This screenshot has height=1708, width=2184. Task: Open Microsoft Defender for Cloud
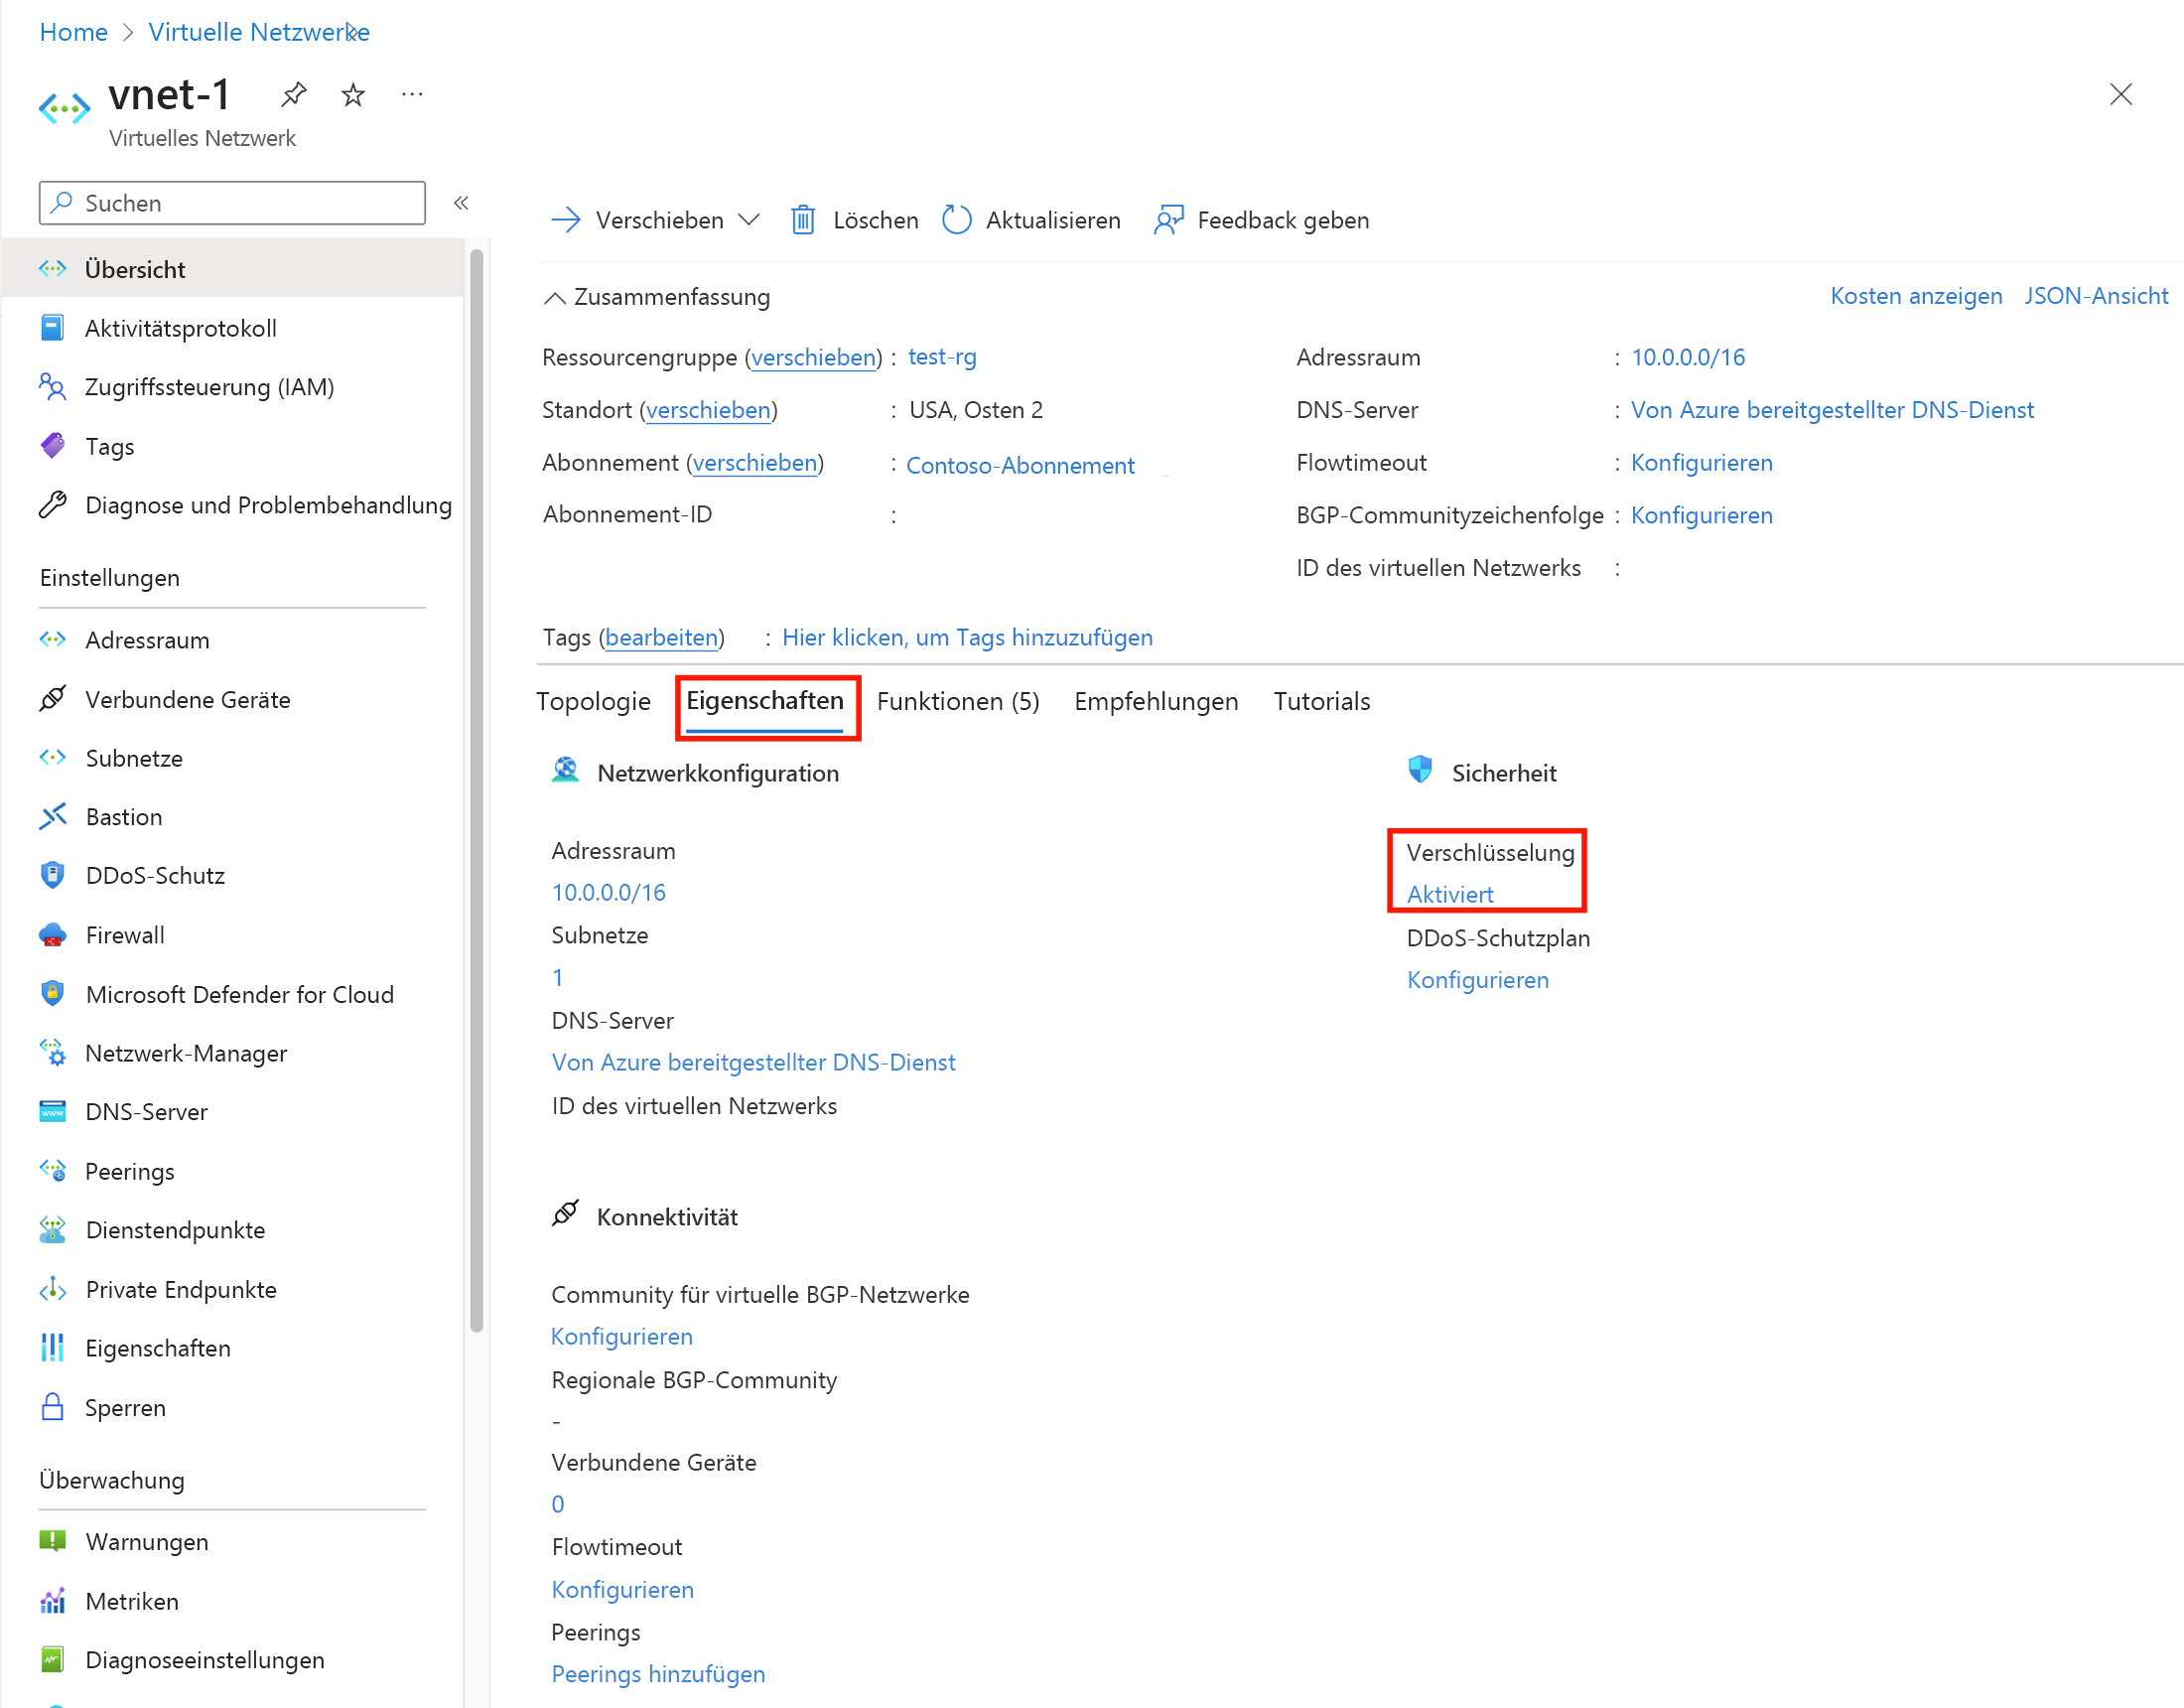tap(239, 994)
